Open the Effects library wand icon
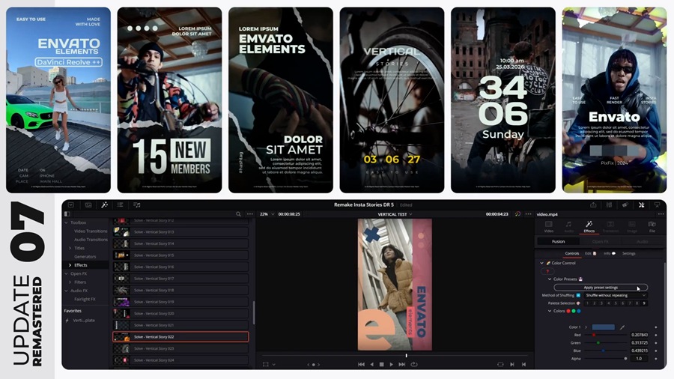The width and height of the screenshot is (674, 379). click(x=104, y=204)
